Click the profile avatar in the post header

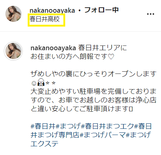pyautogui.click(x=13, y=14)
